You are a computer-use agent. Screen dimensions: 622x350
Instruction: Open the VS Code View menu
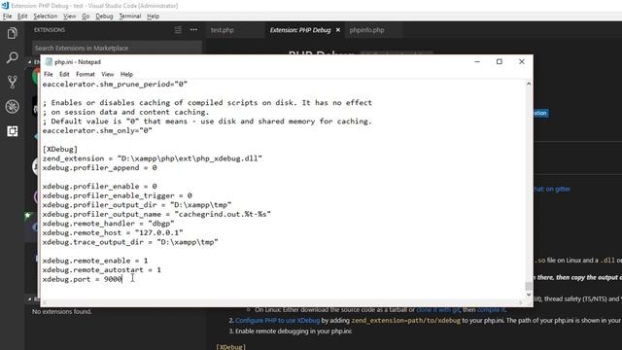pyautogui.click(x=69, y=17)
